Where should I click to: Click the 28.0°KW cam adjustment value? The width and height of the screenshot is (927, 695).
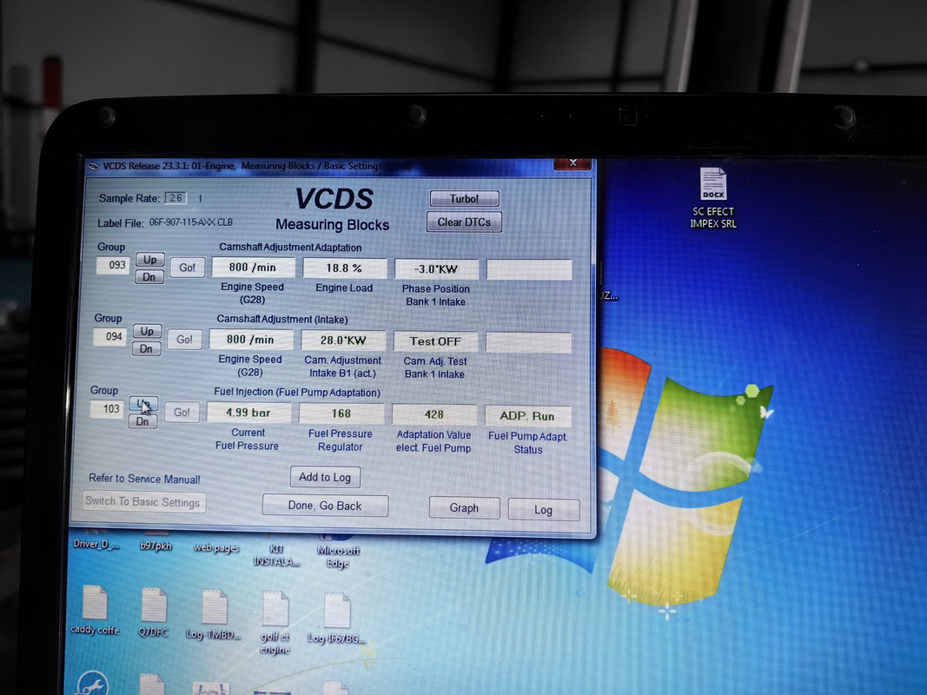tap(343, 341)
